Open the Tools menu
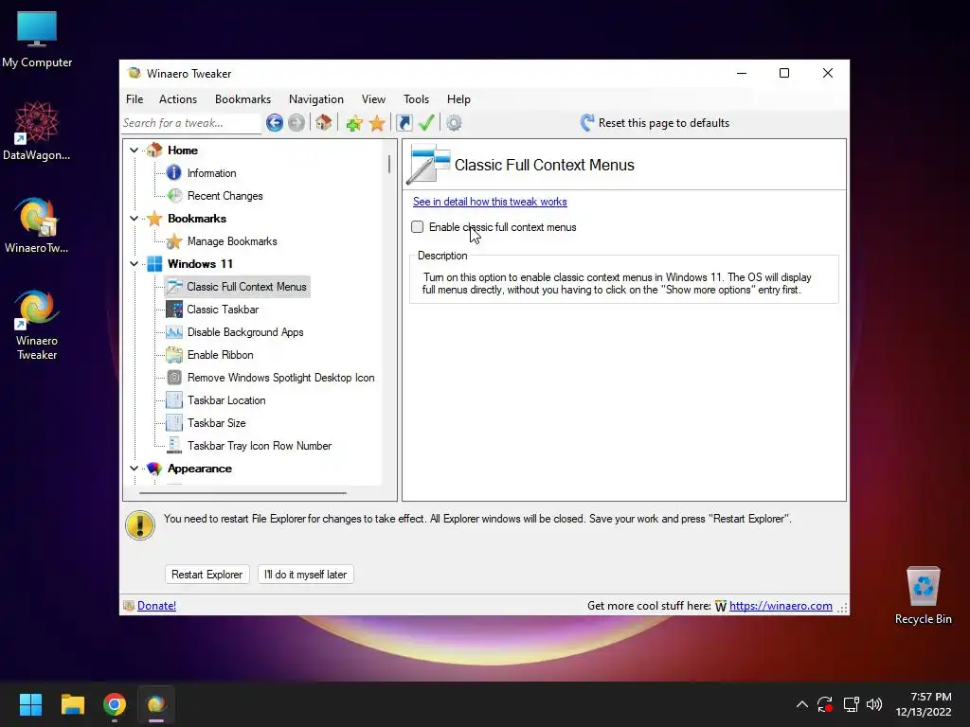Image resolution: width=970 pixels, height=727 pixels. (417, 98)
